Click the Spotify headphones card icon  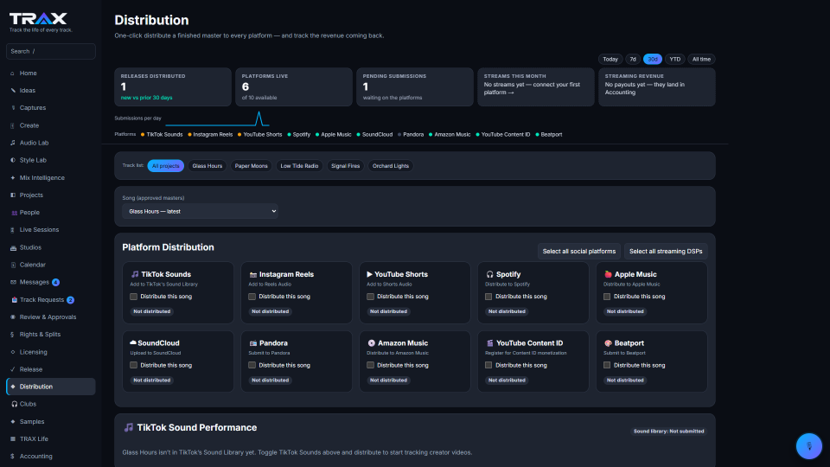[x=489, y=274]
